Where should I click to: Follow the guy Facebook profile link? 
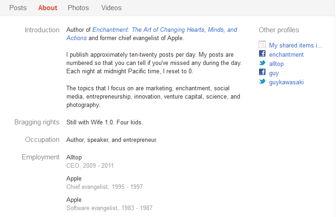pyautogui.click(x=274, y=73)
